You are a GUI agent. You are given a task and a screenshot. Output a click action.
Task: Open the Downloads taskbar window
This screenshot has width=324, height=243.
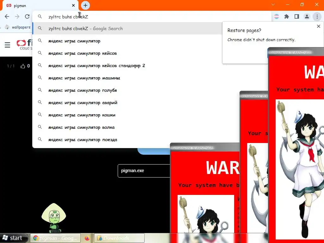pyautogui.click(x=119, y=238)
